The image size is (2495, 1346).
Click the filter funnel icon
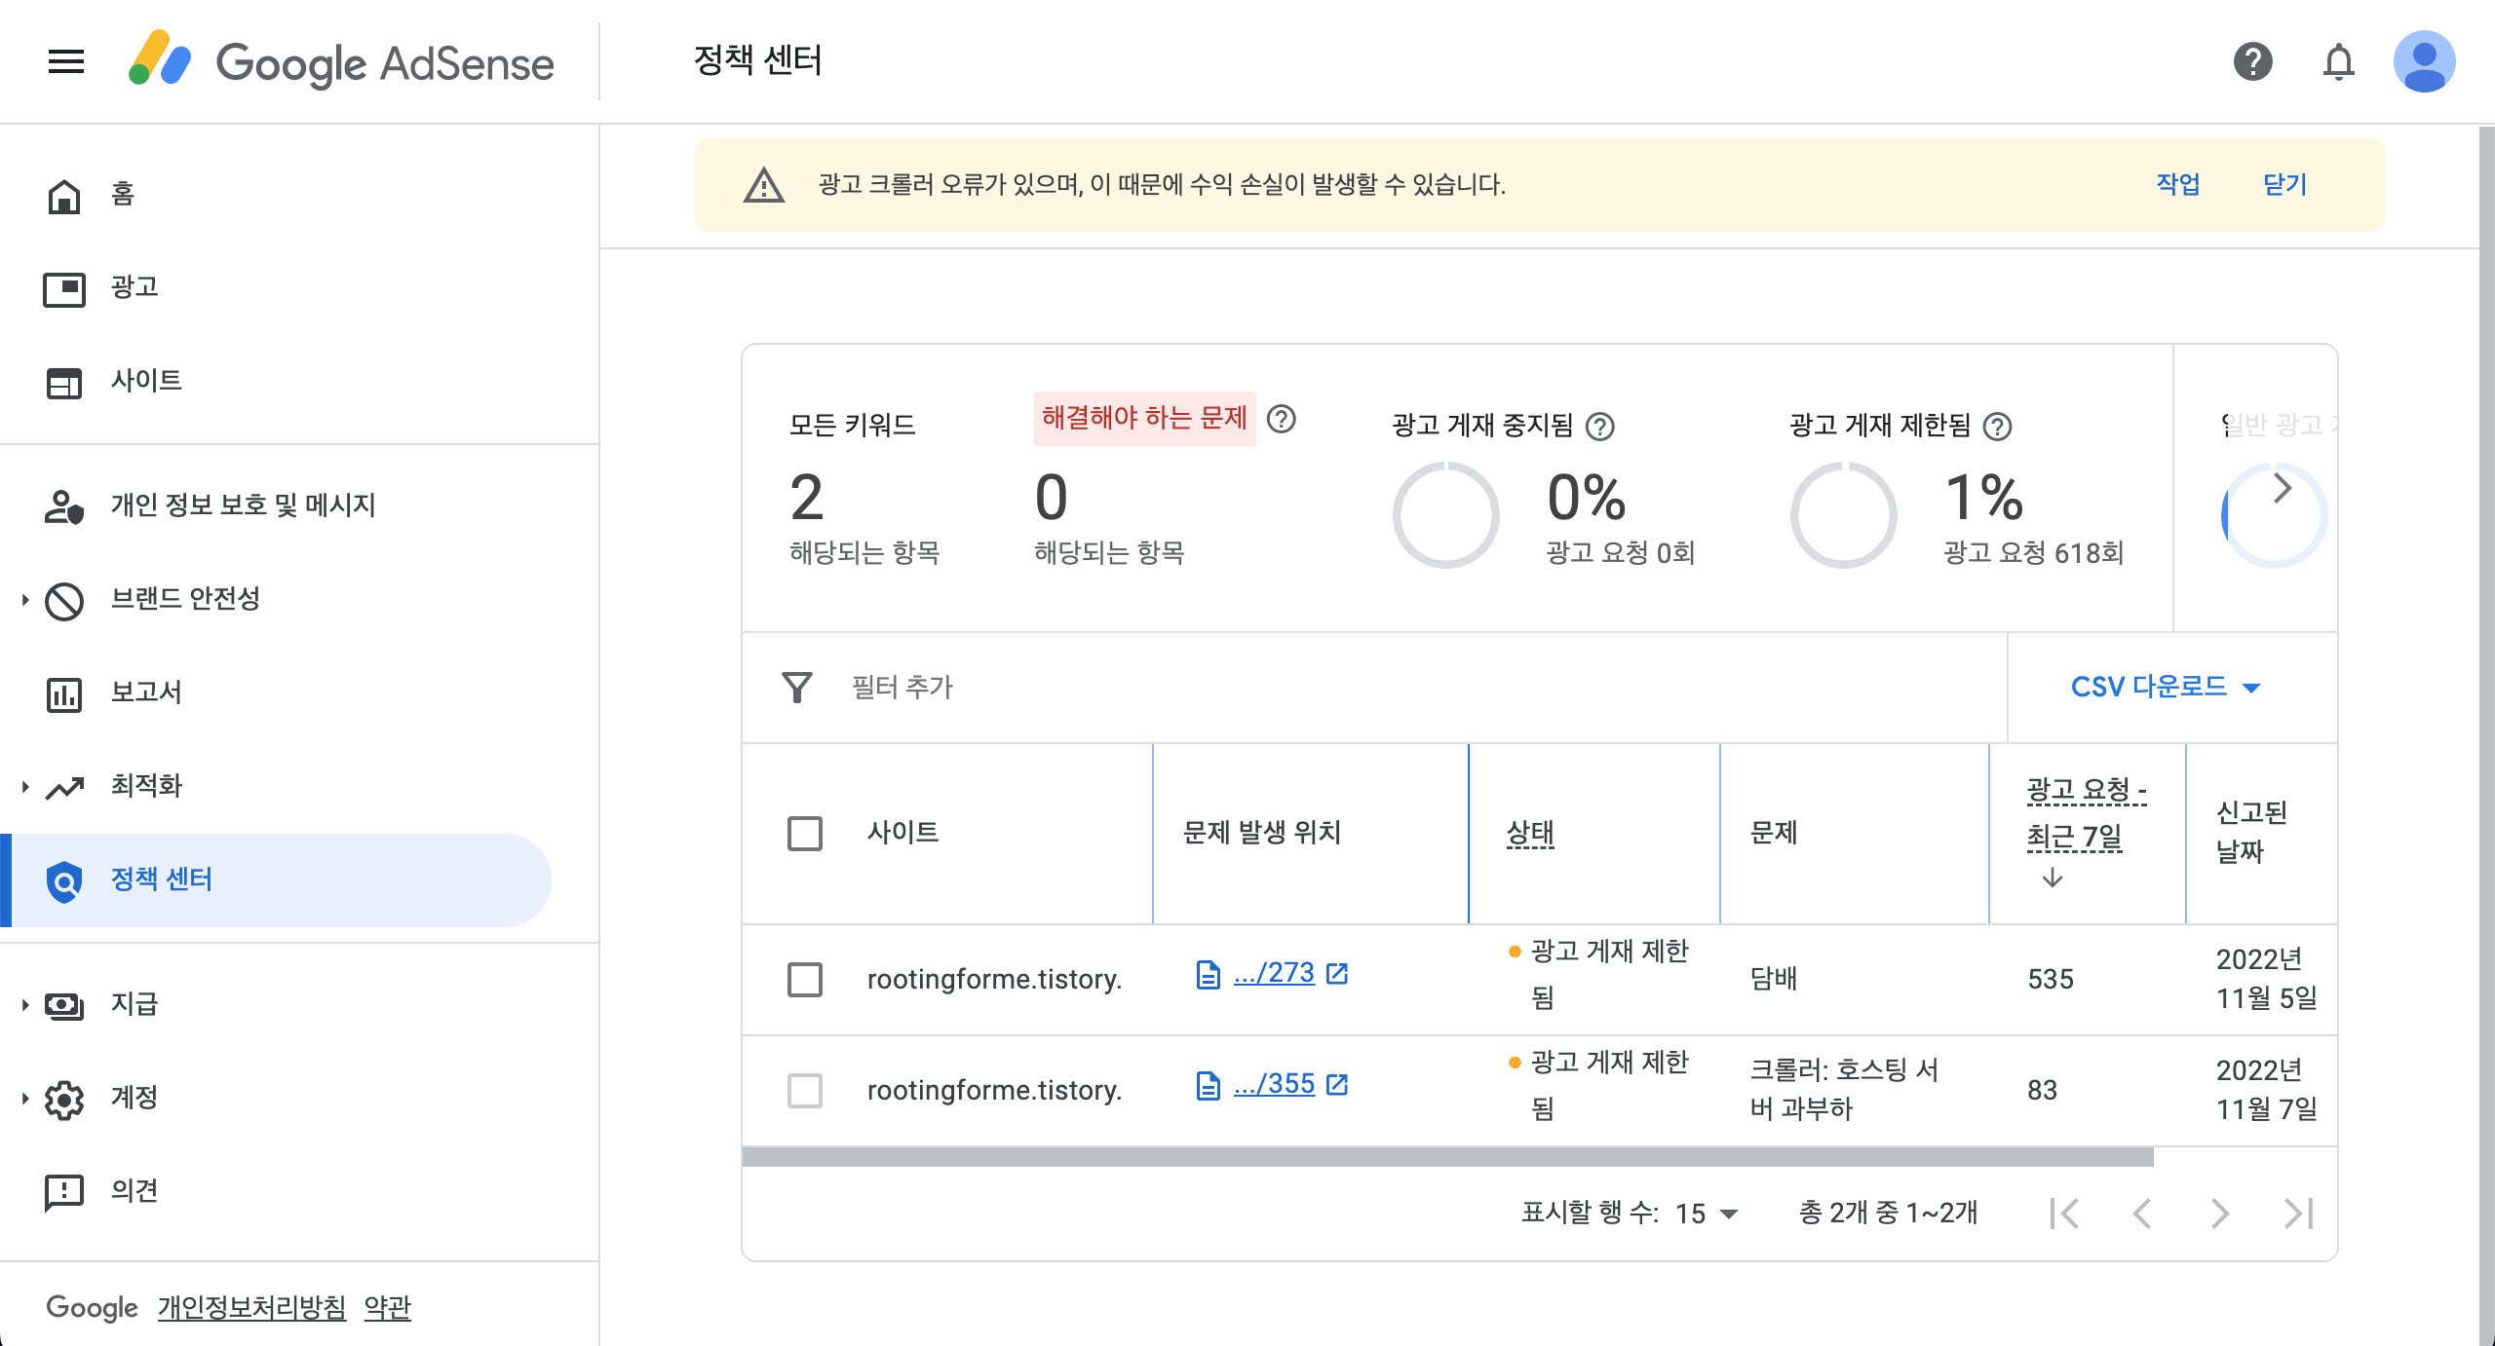pos(797,688)
